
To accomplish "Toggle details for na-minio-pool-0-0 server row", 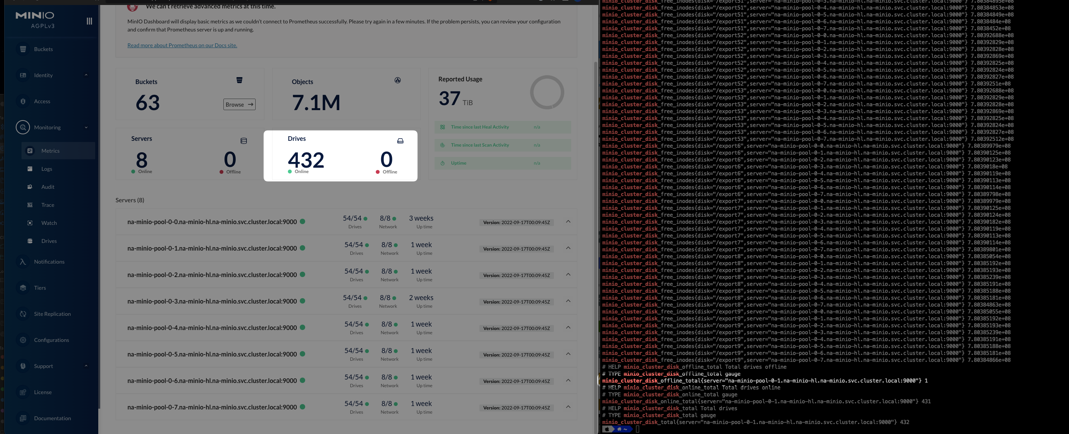I will (x=568, y=221).
